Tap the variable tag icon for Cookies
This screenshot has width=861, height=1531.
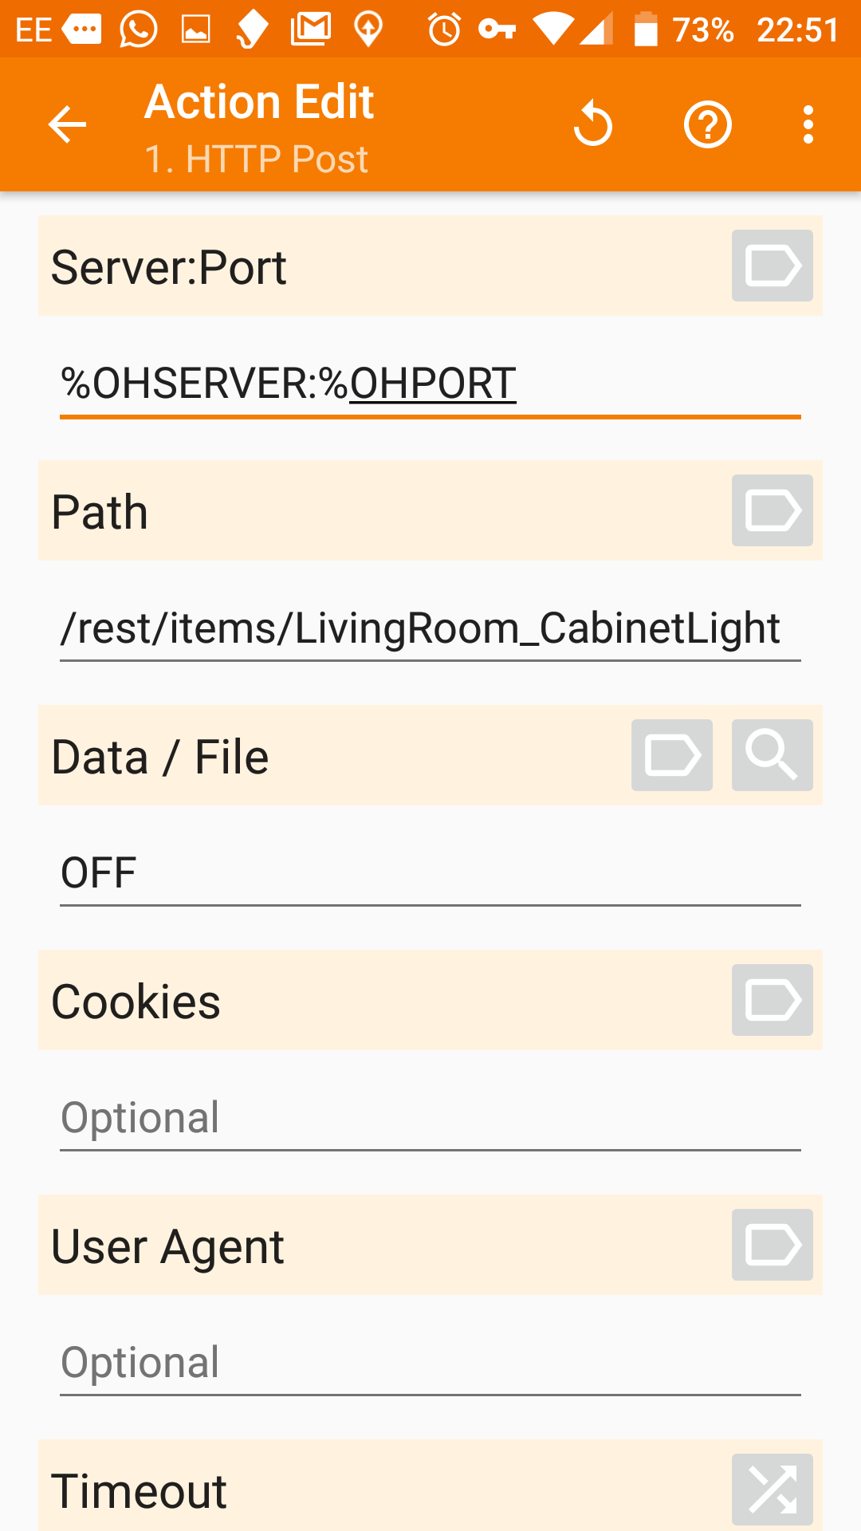point(773,1000)
